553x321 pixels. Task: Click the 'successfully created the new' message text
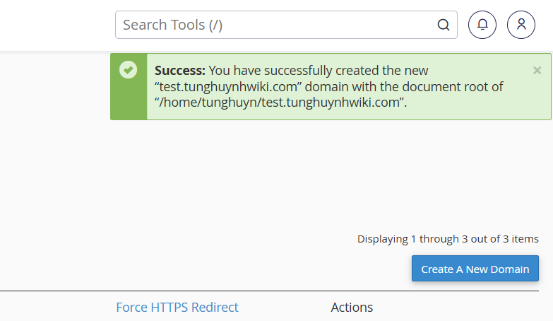click(318, 71)
